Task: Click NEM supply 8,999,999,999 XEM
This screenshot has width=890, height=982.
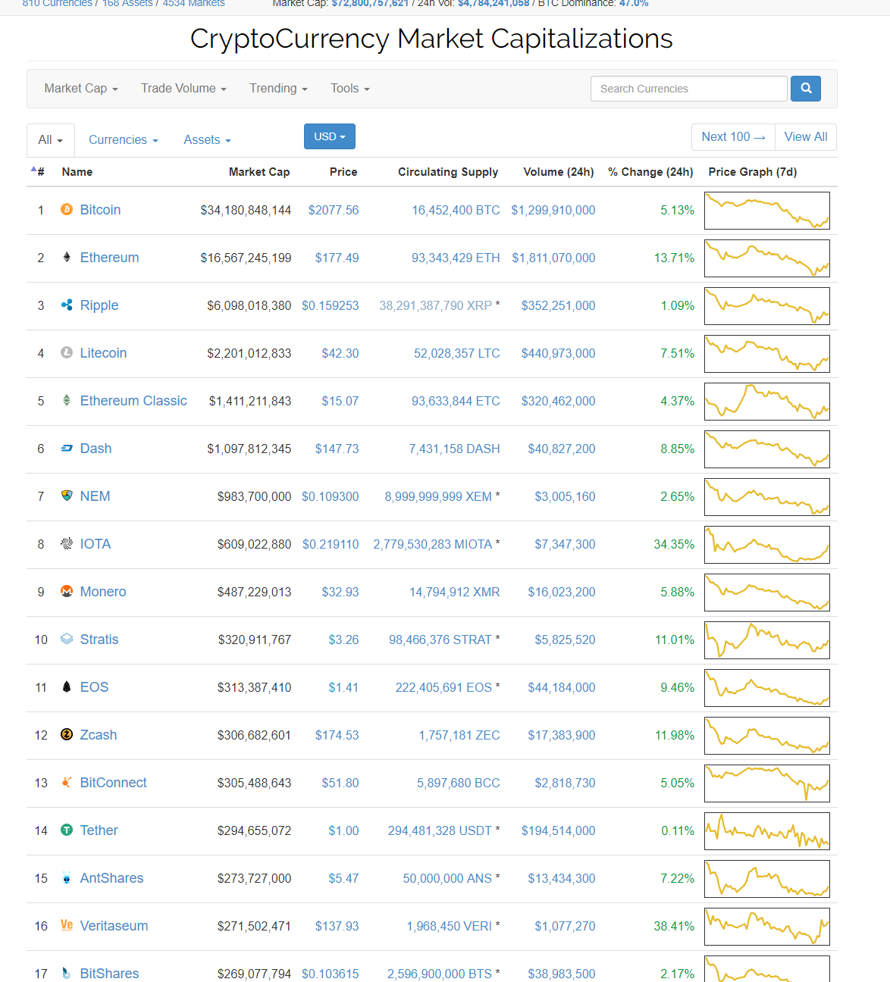Action: [438, 496]
